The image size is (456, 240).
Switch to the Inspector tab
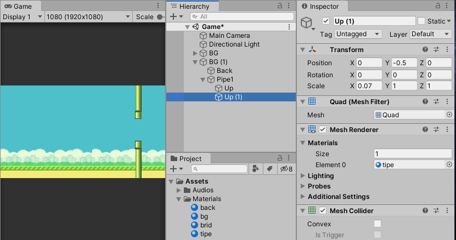(323, 6)
